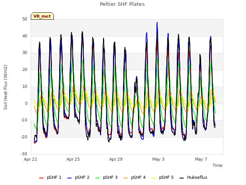
Task: Click the orange pSHF 4 legend swatch
Action: coord(126,178)
